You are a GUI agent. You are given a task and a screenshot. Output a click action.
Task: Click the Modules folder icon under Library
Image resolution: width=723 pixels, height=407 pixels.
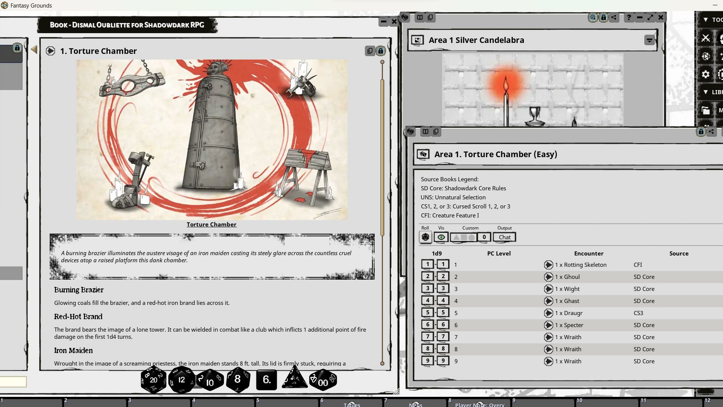pos(706,110)
